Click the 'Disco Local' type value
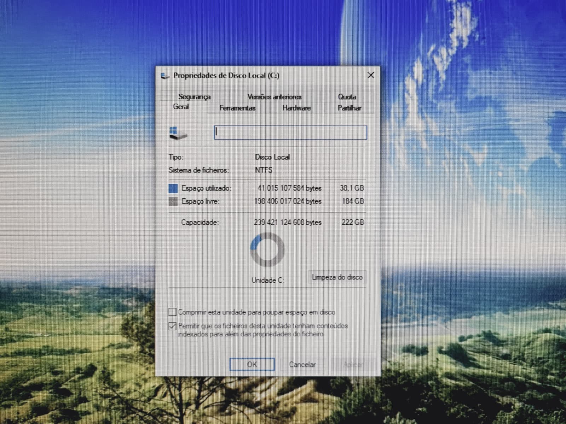The image size is (566, 424). click(x=272, y=157)
